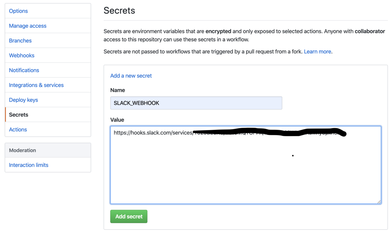Go to Manage access settings
391x234 pixels.
[x=28, y=26]
